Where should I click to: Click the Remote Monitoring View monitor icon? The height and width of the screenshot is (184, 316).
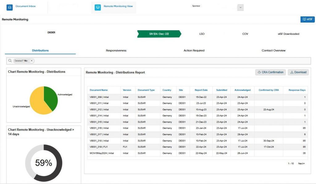point(98,7)
